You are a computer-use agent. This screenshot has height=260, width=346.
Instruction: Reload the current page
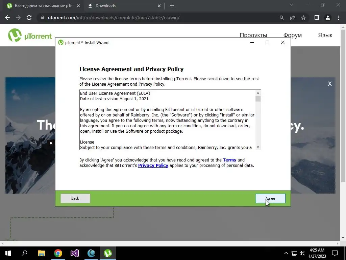pyautogui.click(x=29, y=18)
